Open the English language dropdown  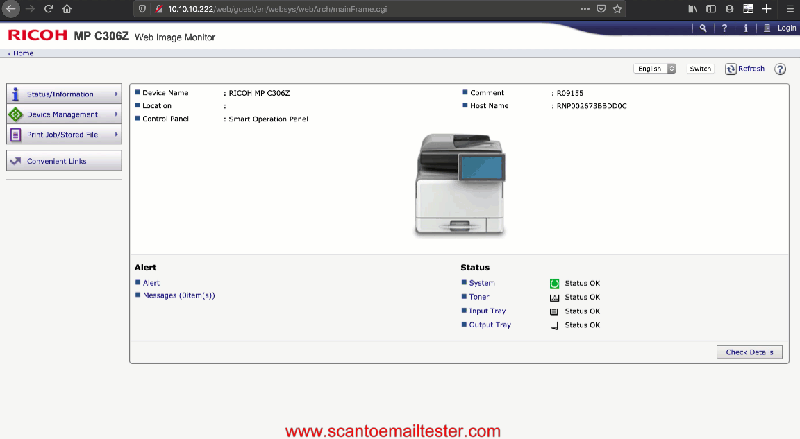(x=654, y=69)
